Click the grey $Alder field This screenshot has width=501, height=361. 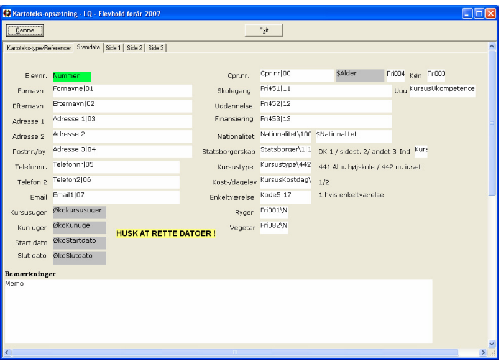(360, 75)
